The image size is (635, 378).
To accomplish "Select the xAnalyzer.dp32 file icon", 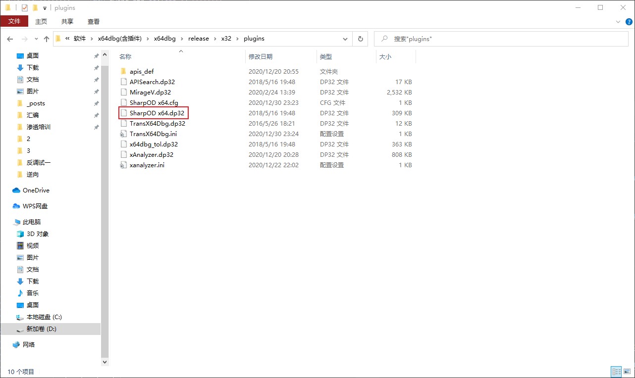I will click(124, 154).
